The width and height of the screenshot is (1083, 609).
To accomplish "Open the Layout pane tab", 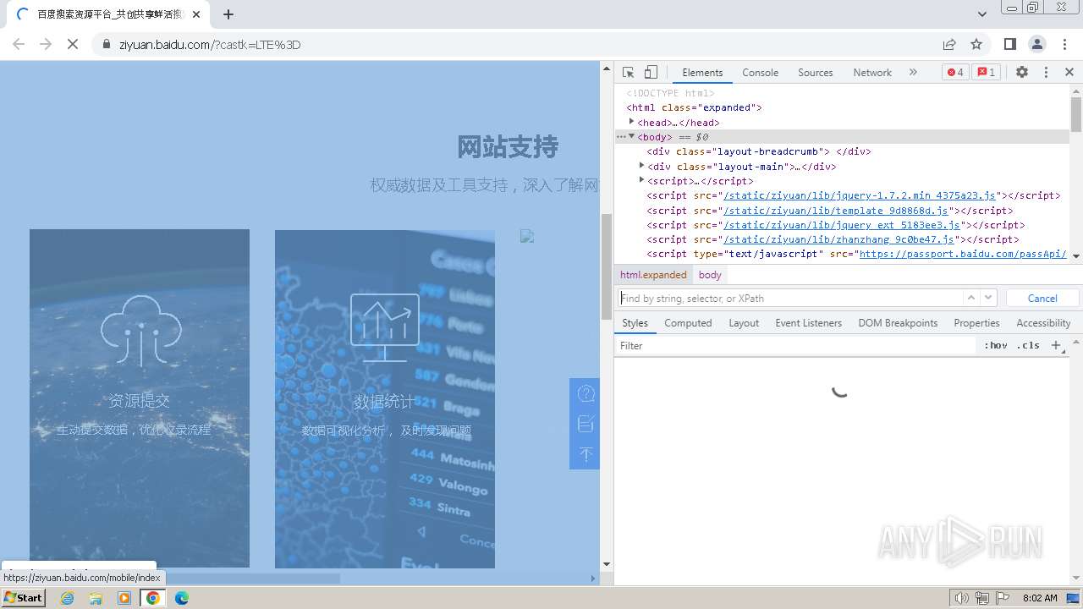I will (744, 323).
